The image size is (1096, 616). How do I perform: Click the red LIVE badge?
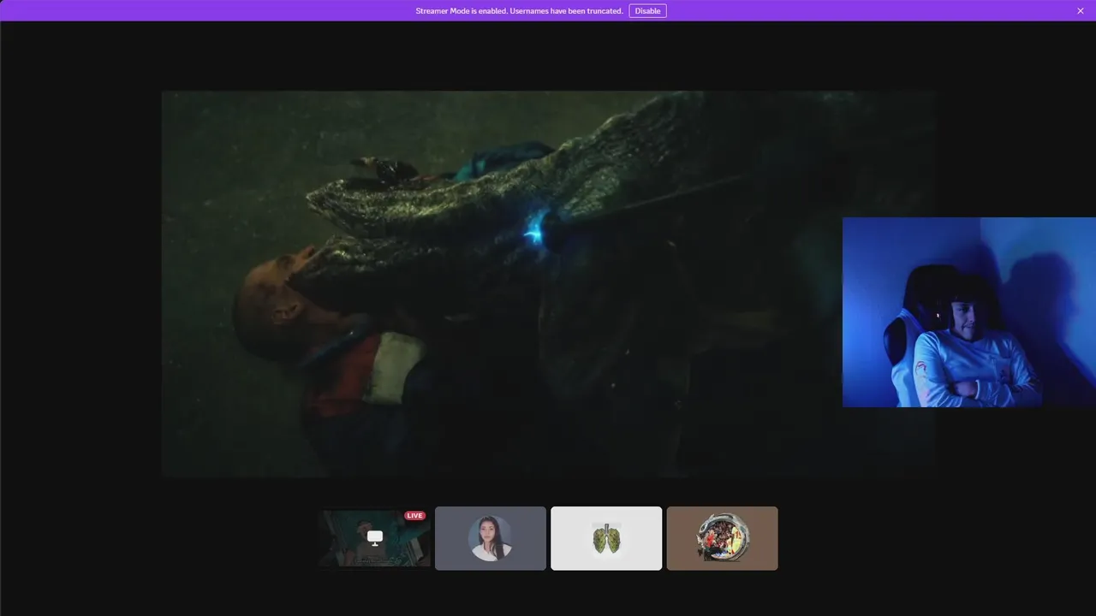414,516
